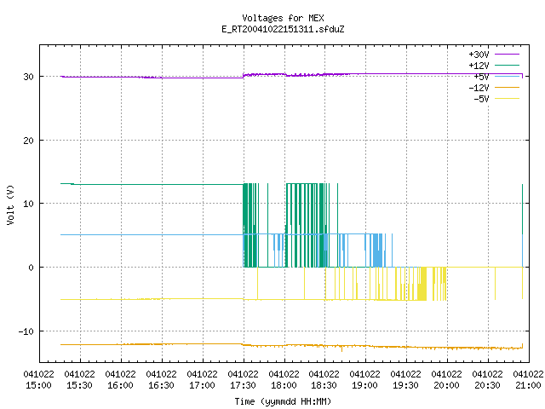Click the '+5V' legend label
545x409 pixels.
[x=481, y=77]
